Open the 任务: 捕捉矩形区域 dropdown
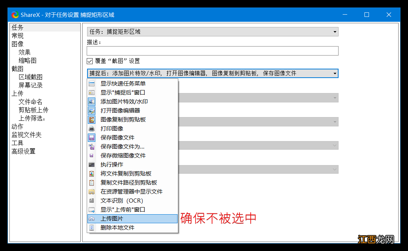Image resolution: width=408 pixels, height=251 pixels. click(x=212, y=32)
